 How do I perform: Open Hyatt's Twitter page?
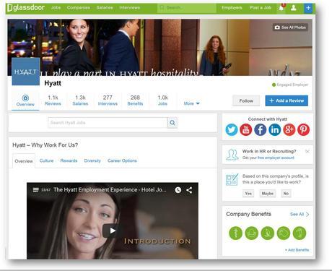point(232,129)
